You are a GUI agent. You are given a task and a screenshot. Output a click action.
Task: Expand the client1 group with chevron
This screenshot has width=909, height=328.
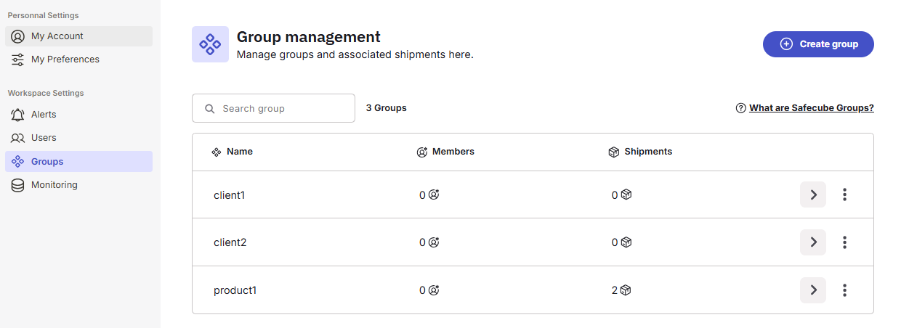(813, 194)
